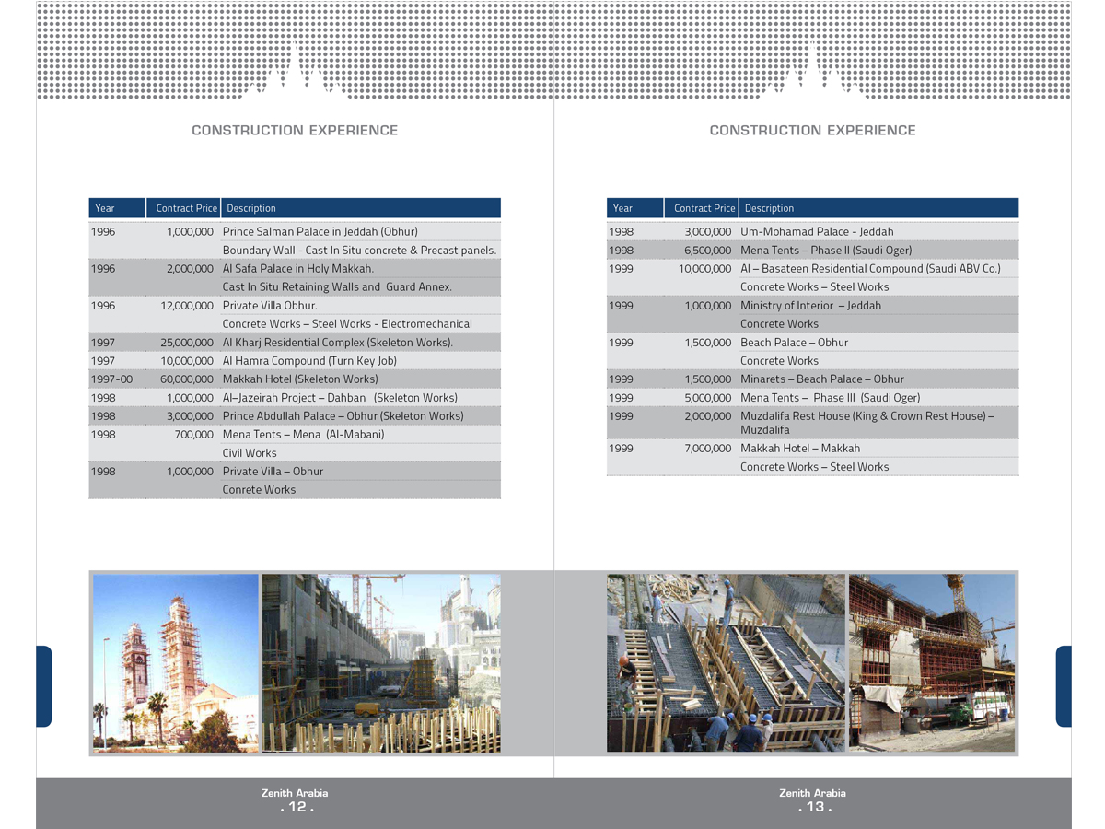The height and width of the screenshot is (829, 1105).
Task: Click the right blue next-page tab
Action: click(x=1064, y=686)
